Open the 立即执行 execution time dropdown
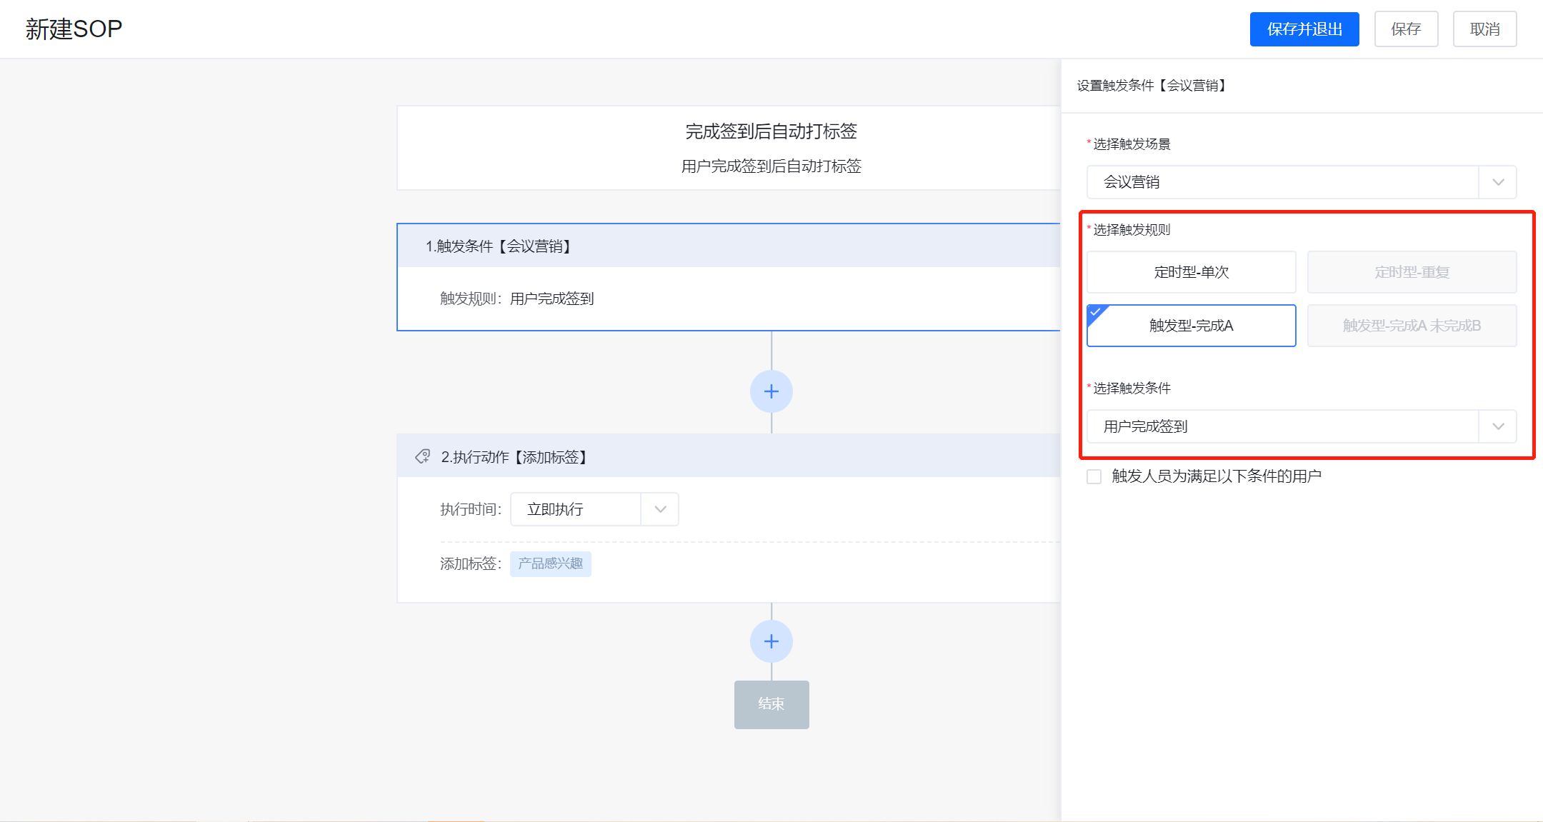The height and width of the screenshot is (822, 1543). pos(594,509)
